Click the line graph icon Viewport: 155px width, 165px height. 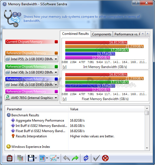(53, 158)
